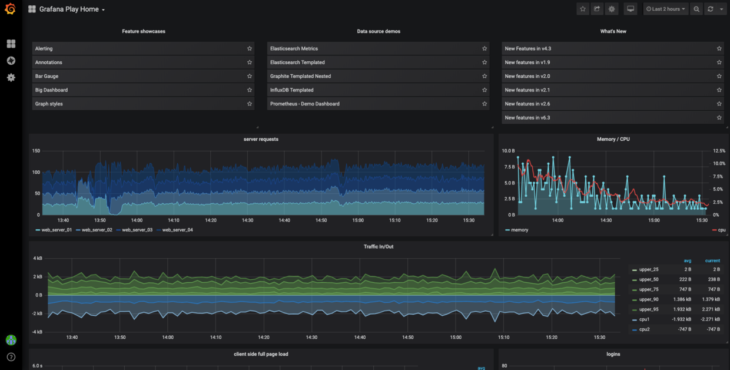Viewport: 730px width, 370px height.
Task: Star the New Features in v4.3 entry
Action: pos(719,48)
